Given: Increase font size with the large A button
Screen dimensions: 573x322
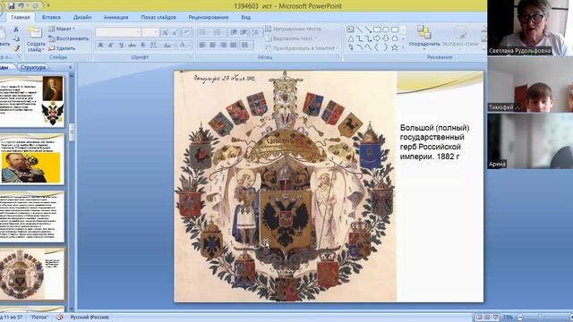Looking at the screenshot, I should [x=165, y=32].
